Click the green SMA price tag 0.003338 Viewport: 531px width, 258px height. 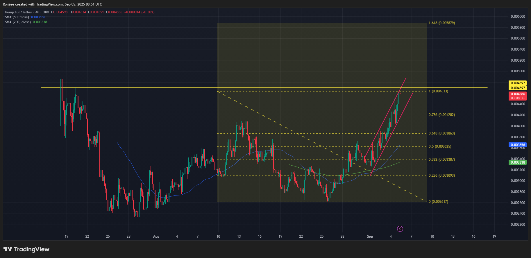[x=518, y=162]
